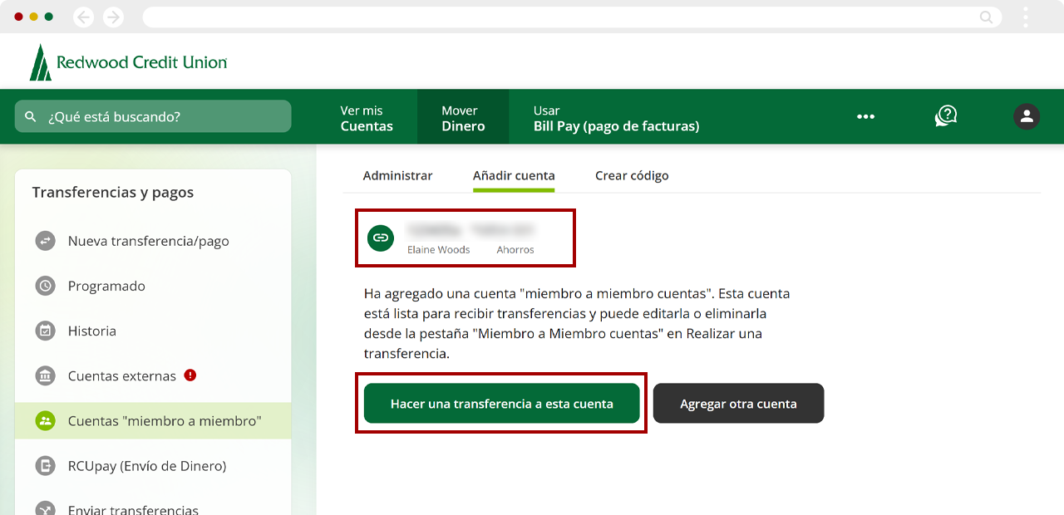The height and width of the screenshot is (515, 1064).
Task: Open the chat help icon
Action: [x=946, y=116]
